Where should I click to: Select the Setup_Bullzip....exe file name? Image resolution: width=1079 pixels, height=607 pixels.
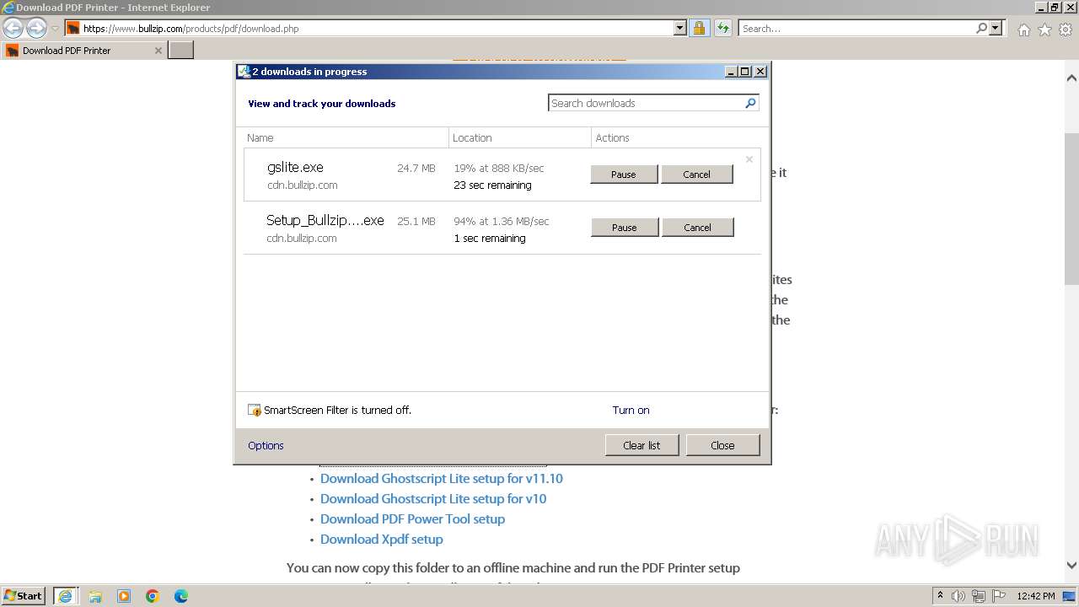325,221
